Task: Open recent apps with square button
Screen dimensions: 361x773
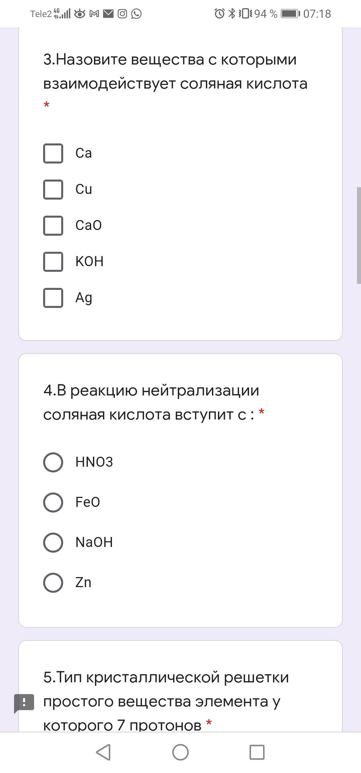Action: 257,752
